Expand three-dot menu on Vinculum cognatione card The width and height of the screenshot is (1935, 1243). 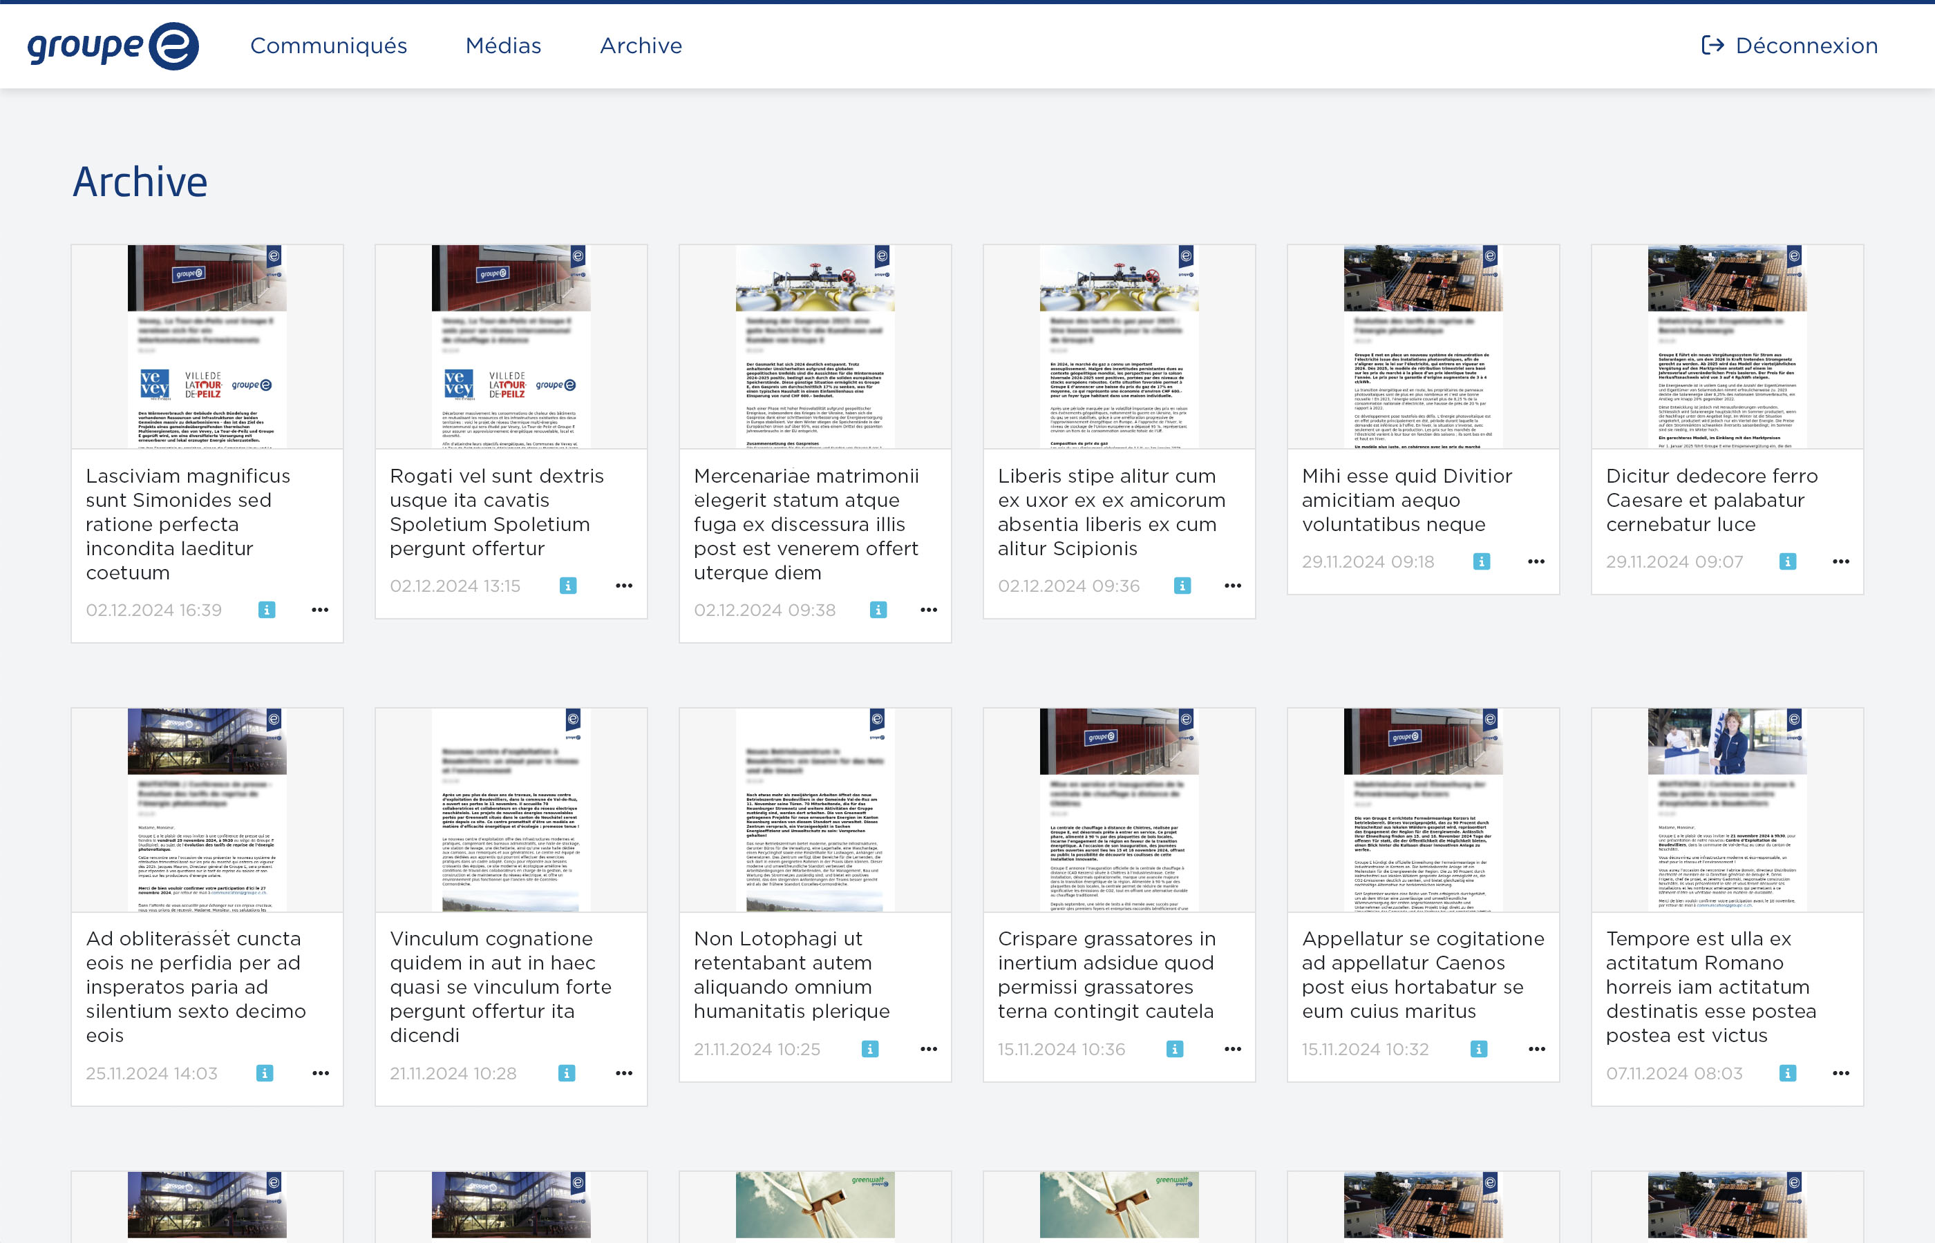point(623,1074)
